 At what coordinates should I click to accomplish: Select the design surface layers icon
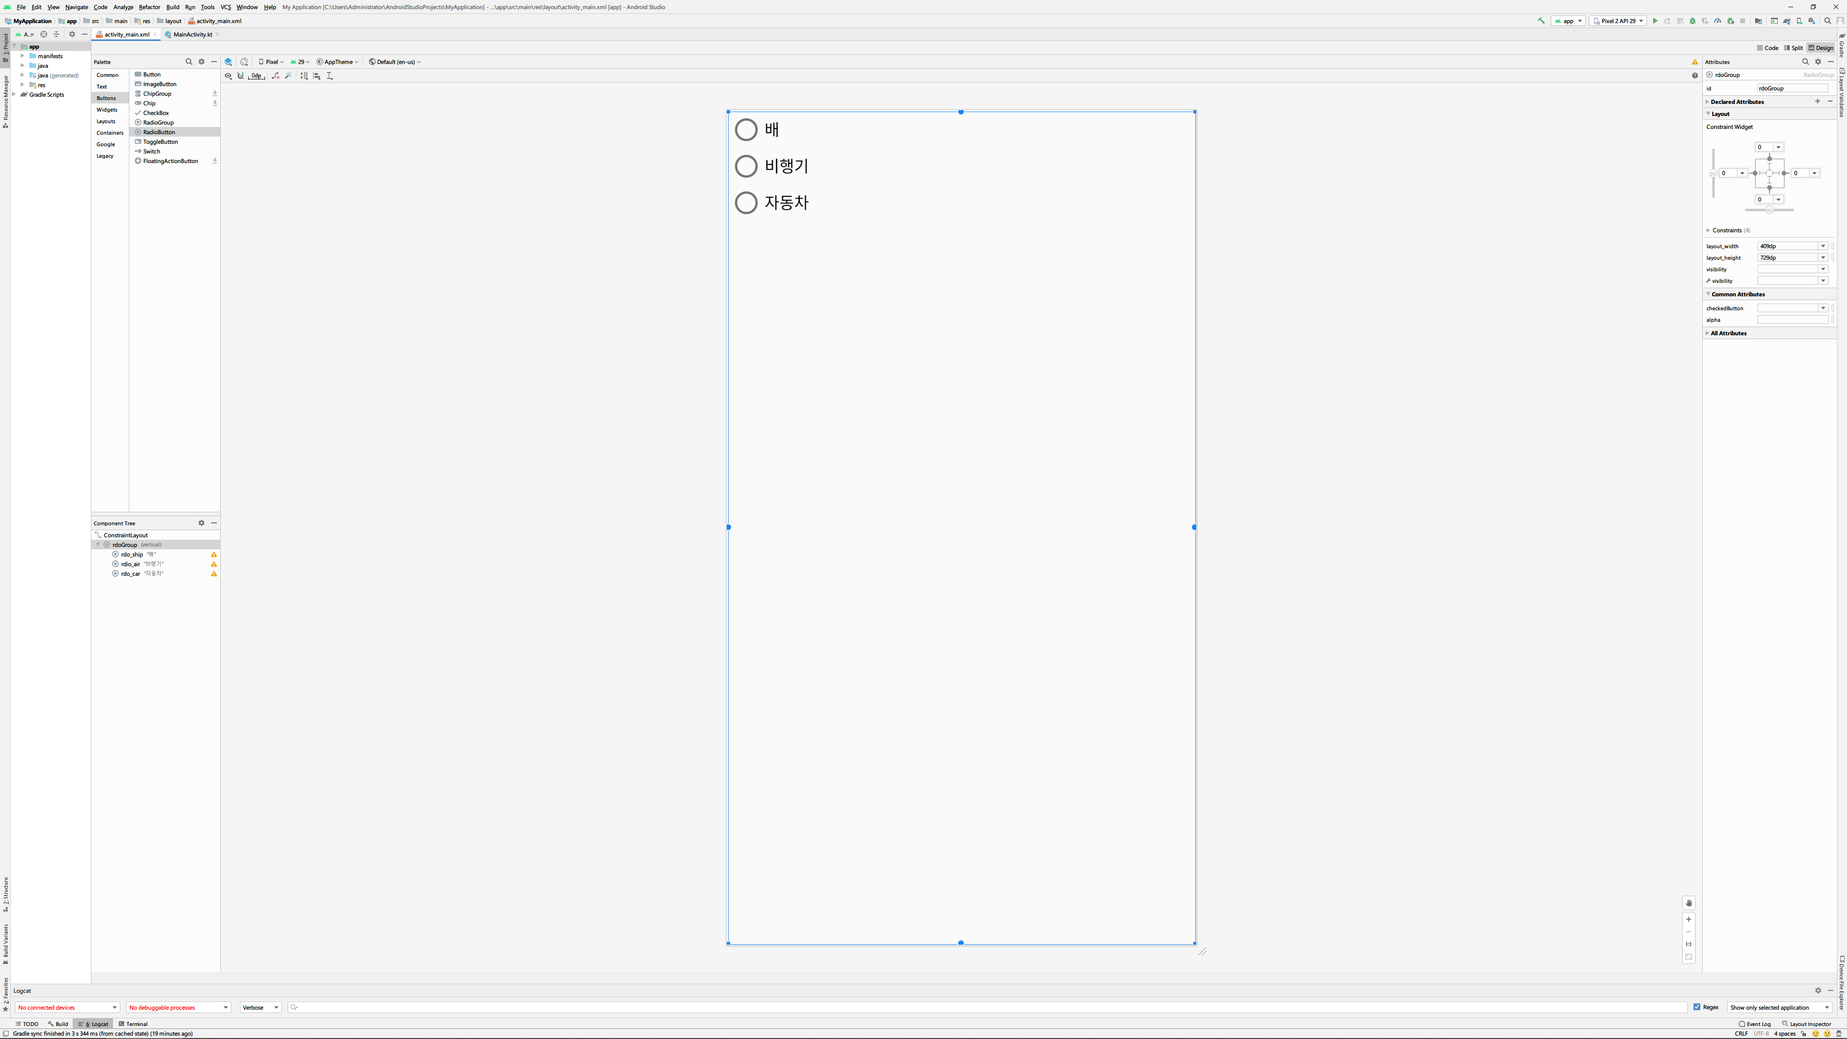[228, 62]
